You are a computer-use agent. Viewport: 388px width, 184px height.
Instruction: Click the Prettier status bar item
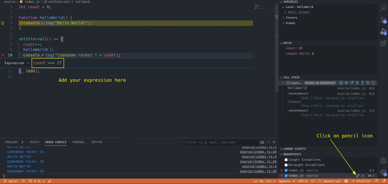pyautogui.click(x=361, y=181)
